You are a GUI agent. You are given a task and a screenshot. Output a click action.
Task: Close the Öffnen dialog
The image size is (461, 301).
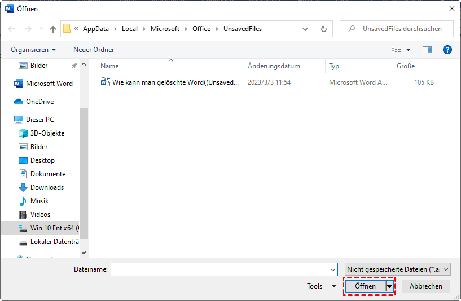[452, 8]
